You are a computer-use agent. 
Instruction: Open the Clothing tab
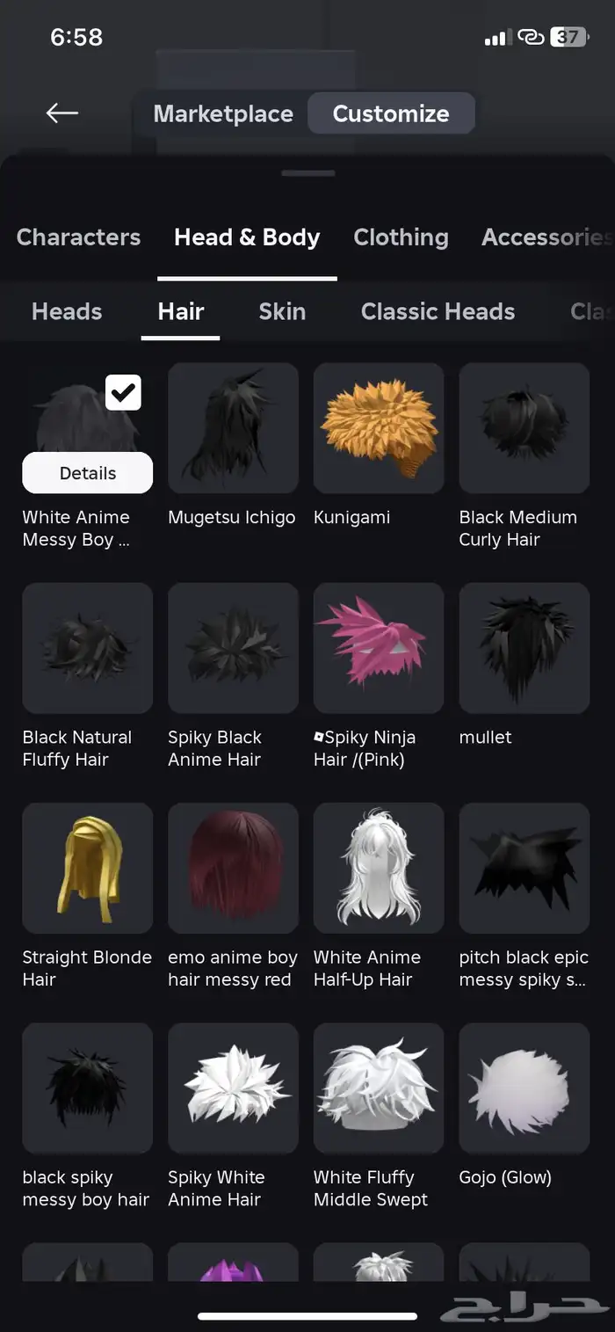(401, 237)
